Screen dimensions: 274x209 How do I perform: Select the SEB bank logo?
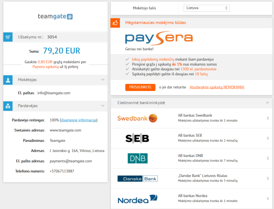[137, 138]
